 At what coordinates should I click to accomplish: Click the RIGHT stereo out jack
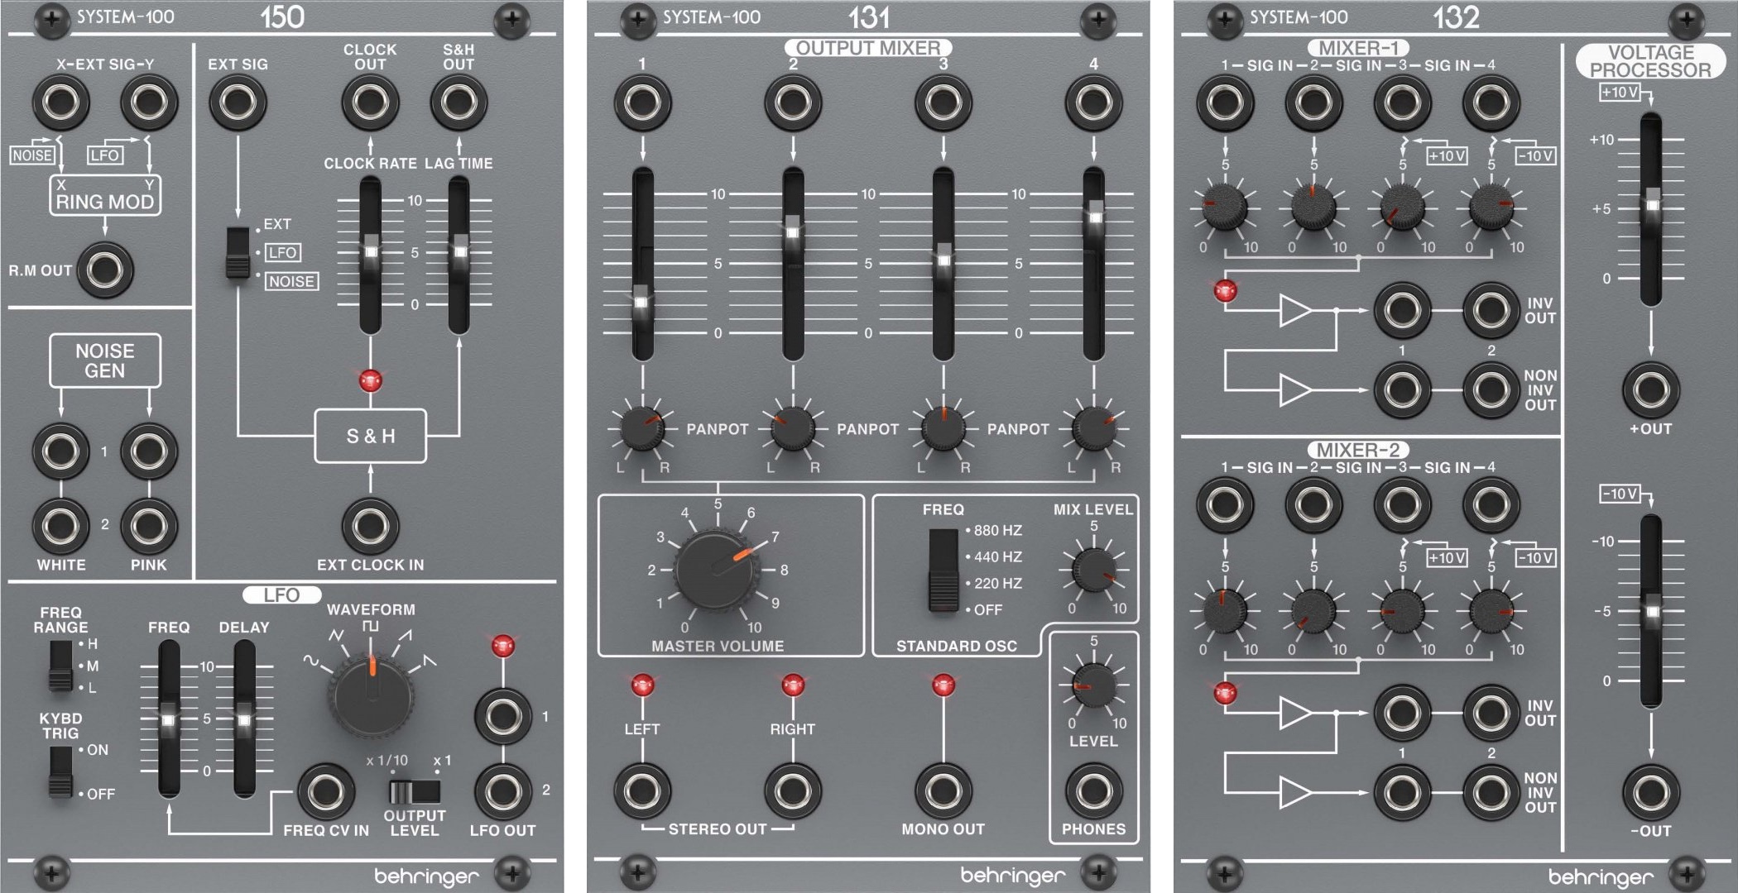793,792
